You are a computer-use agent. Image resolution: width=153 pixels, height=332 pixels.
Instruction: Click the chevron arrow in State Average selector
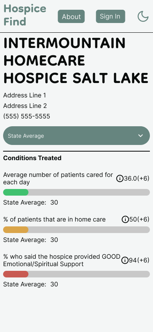[141, 136]
